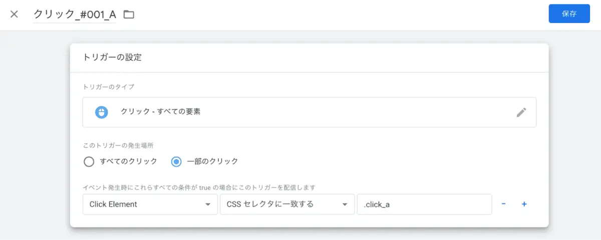Click the トリガーの設定 section header
Screen dimensions: 601x240
pyautogui.click(x=112, y=57)
